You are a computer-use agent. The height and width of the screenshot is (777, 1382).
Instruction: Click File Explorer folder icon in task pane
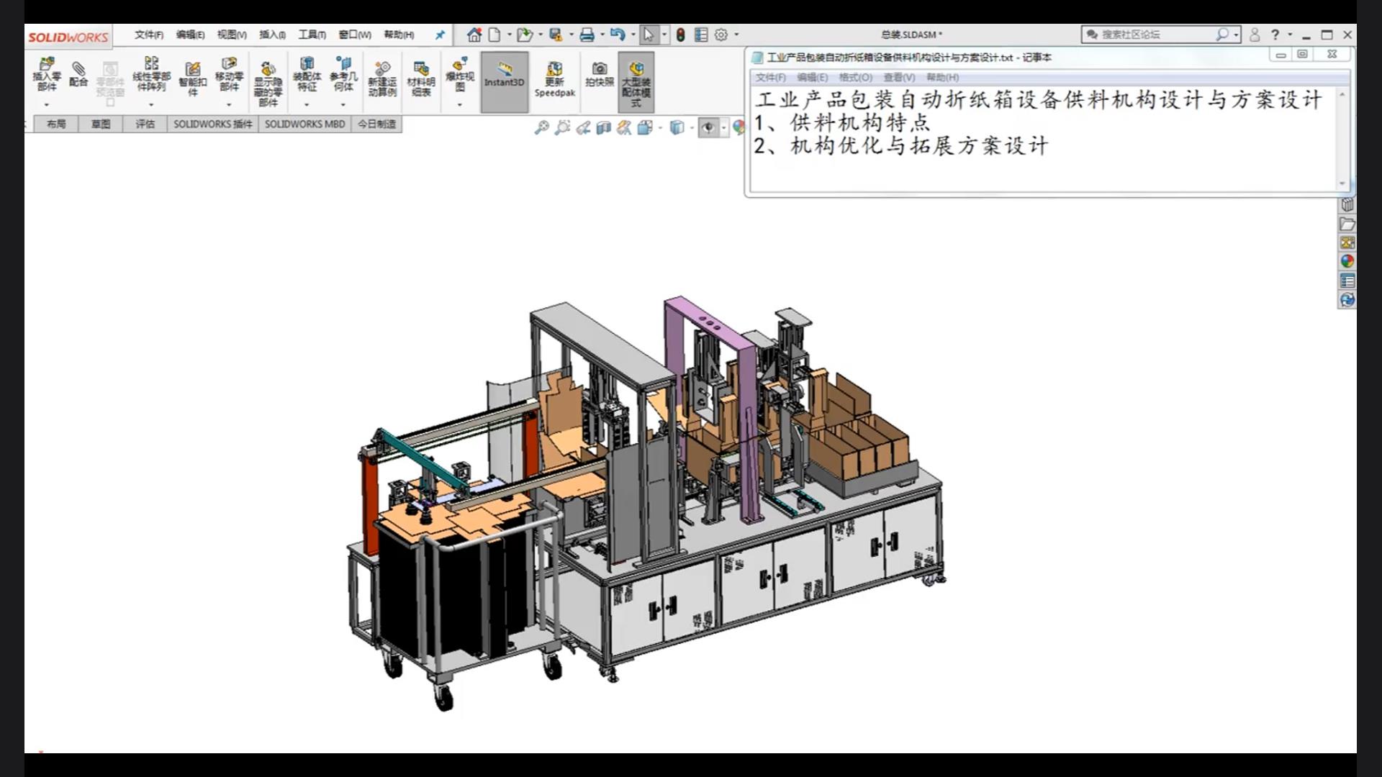tap(1347, 224)
